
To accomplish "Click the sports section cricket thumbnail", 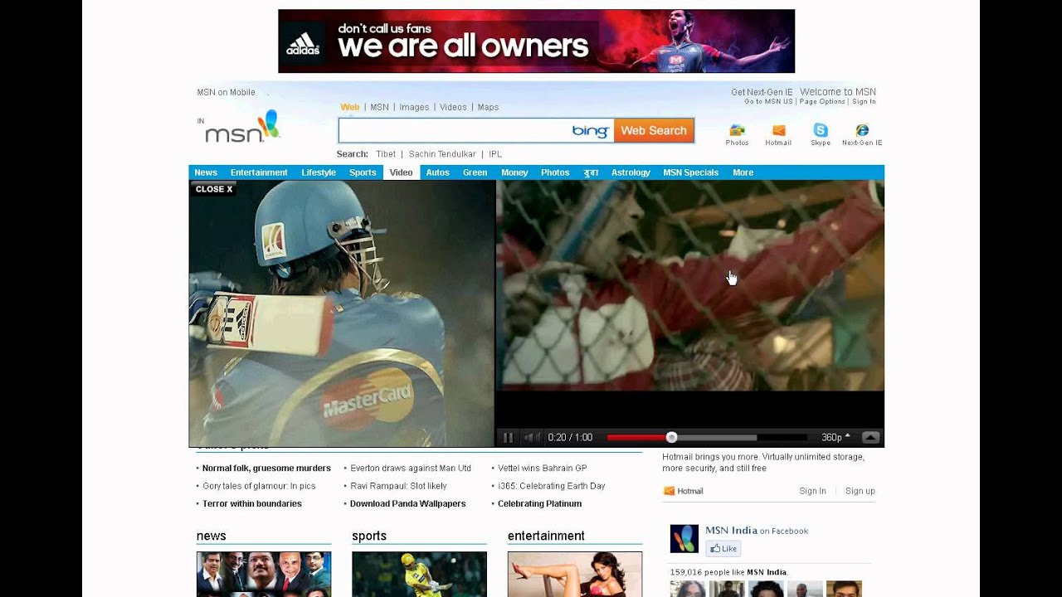I will point(419,574).
